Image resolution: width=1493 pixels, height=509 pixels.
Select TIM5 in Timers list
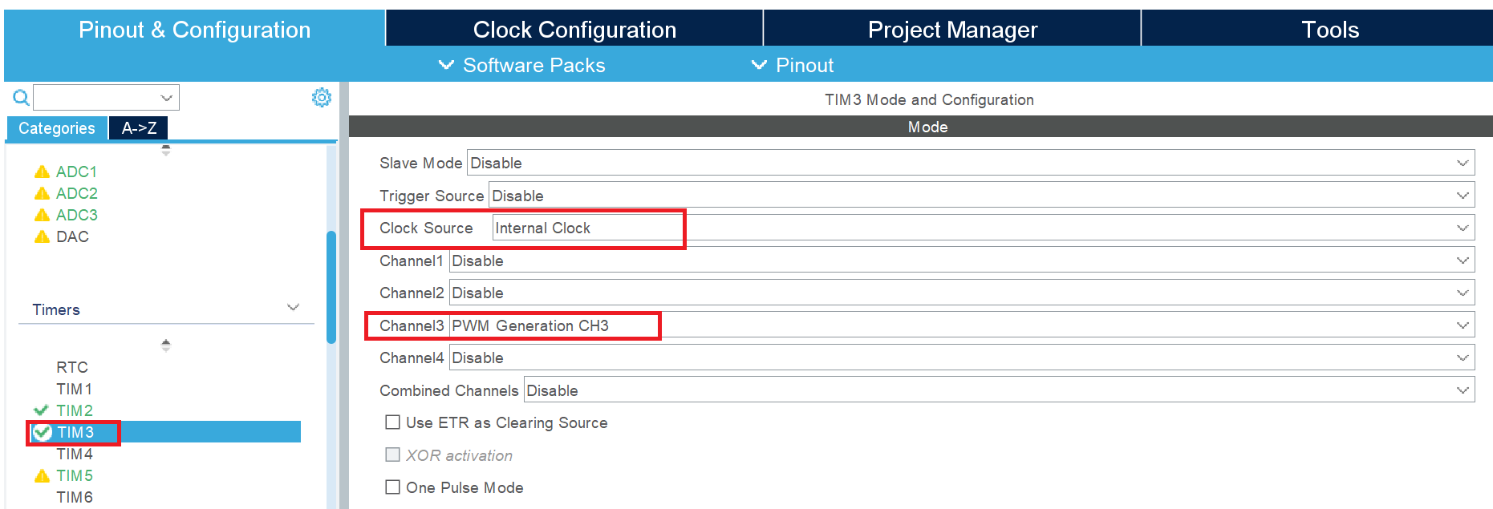[x=74, y=475]
